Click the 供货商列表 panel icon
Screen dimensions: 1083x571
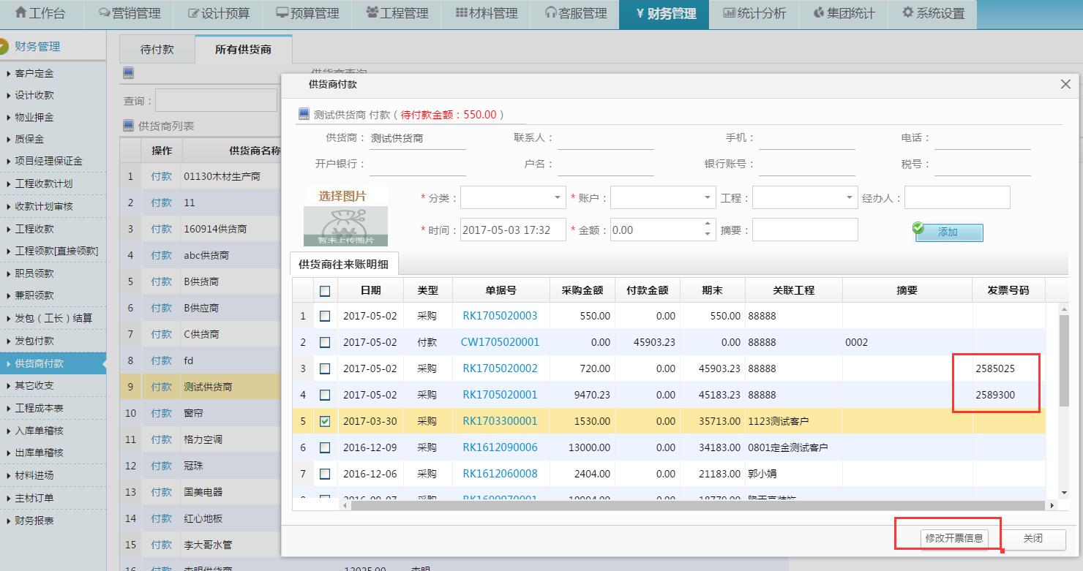tap(129, 126)
